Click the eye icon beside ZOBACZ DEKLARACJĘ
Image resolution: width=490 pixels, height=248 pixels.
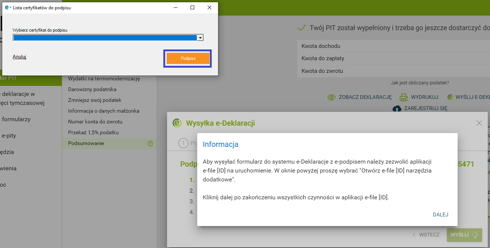pos(332,97)
